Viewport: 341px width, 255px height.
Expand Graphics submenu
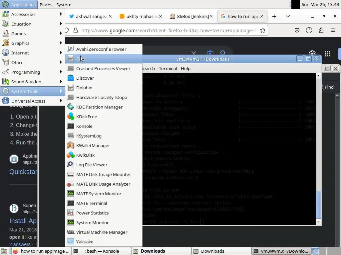point(33,43)
